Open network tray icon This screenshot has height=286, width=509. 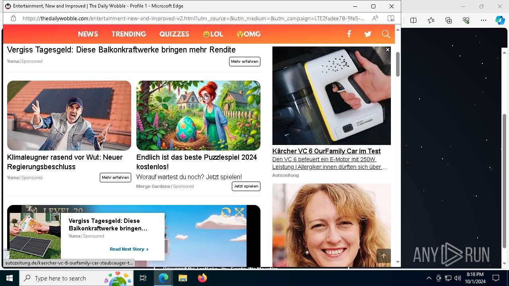click(448, 278)
